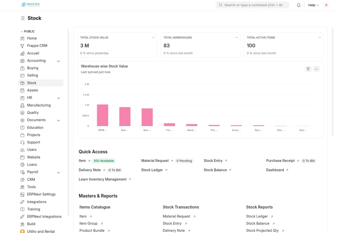Select Stock in the sidebar
This screenshot has height=233, width=337.
(x=40, y=83)
